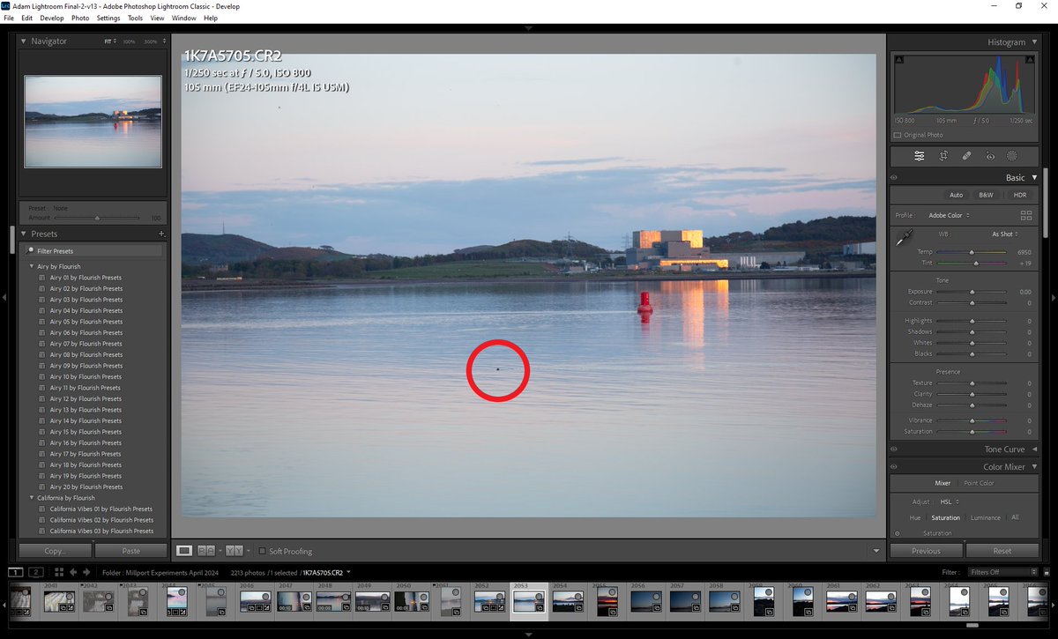Click the HDR button
Screen dimensions: 1058x639
[x=1019, y=195]
